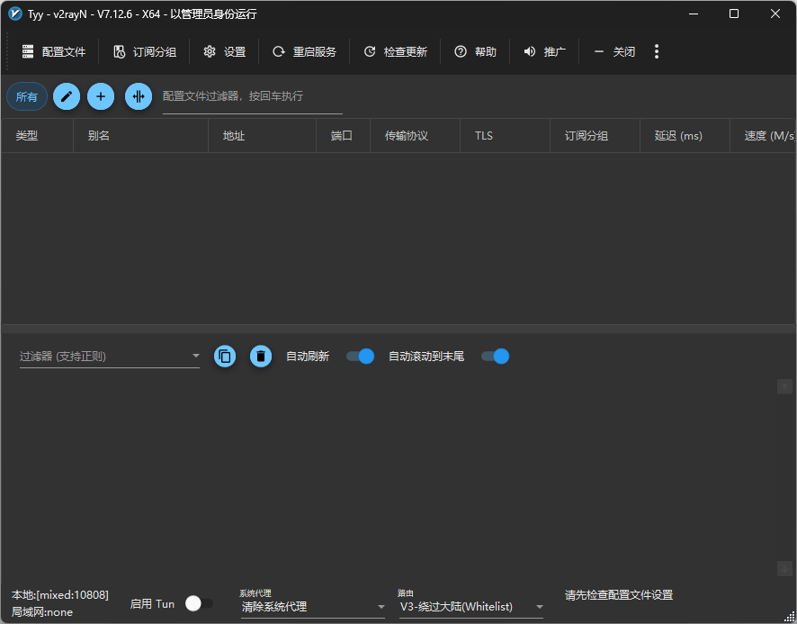The height and width of the screenshot is (624, 797).
Task: Maximize the v2rayN window
Action: (734, 14)
